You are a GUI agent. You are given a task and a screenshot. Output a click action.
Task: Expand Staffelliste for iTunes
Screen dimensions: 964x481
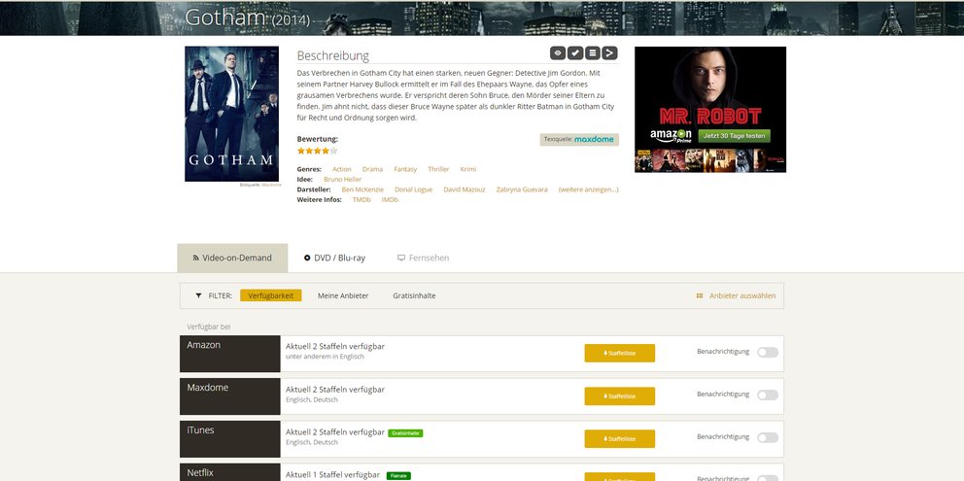pyautogui.click(x=620, y=438)
